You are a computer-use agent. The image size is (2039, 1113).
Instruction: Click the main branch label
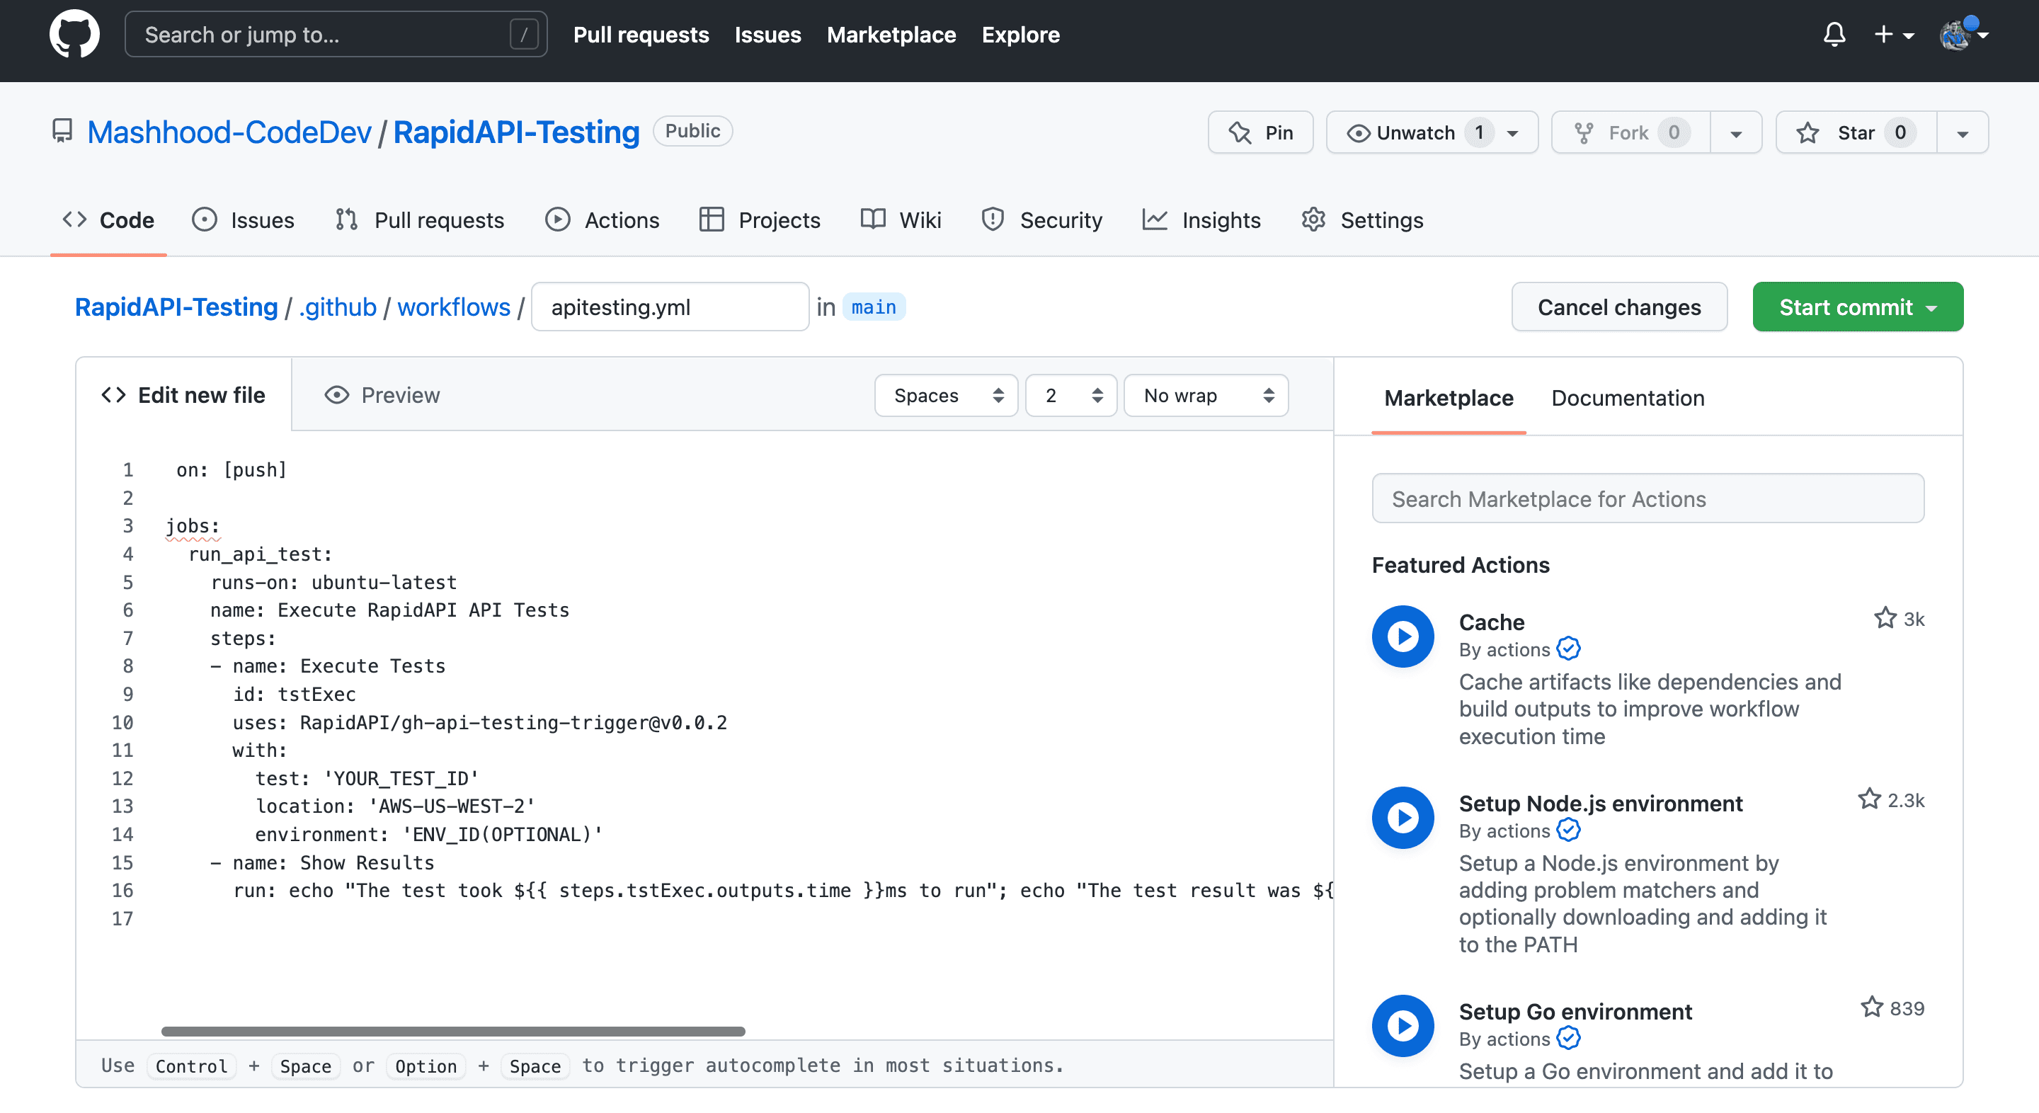click(x=873, y=307)
